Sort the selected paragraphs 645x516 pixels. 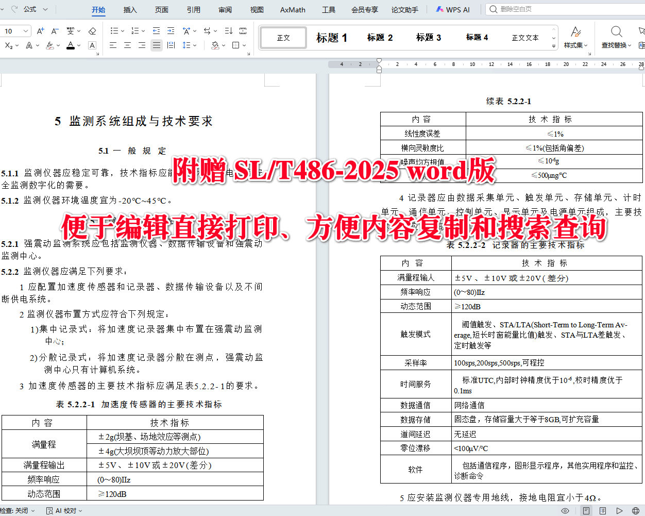pyautogui.click(x=229, y=31)
